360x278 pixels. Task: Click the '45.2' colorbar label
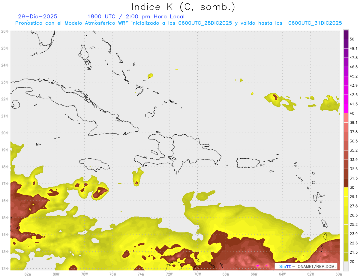(353, 76)
